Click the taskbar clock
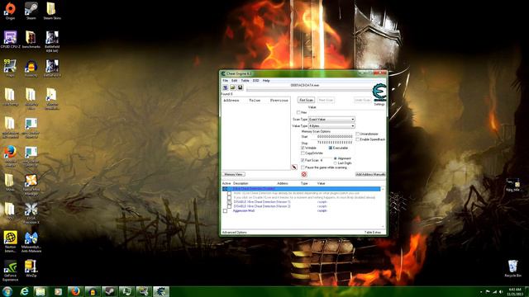 click(x=515, y=291)
